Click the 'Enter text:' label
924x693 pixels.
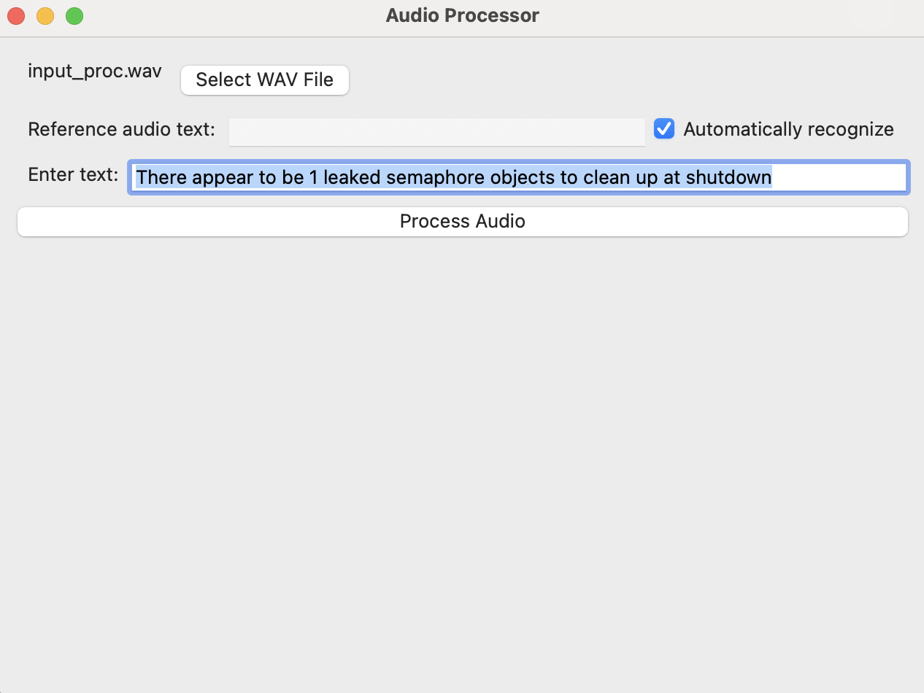click(x=72, y=175)
